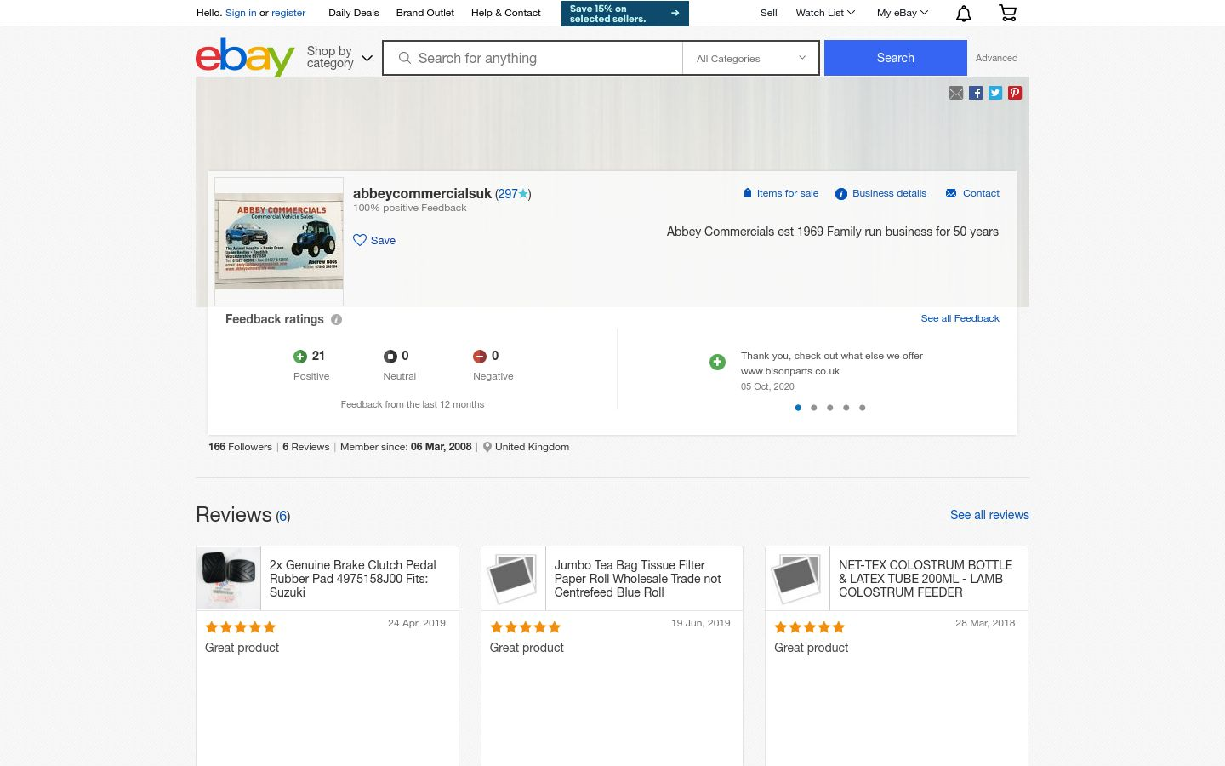Viewport: 1225px width, 766px height.
Task: Click the eBay logo
Action: click(245, 57)
